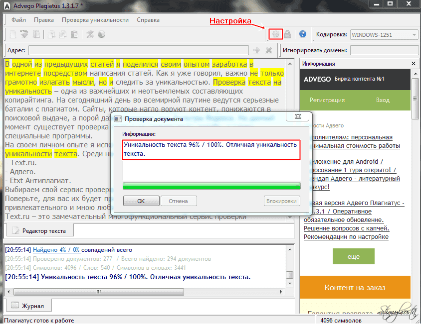This screenshot has height=324, width=421.
Task: Click the '- Адвего.' line in editor
Action: (x=20, y=172)
